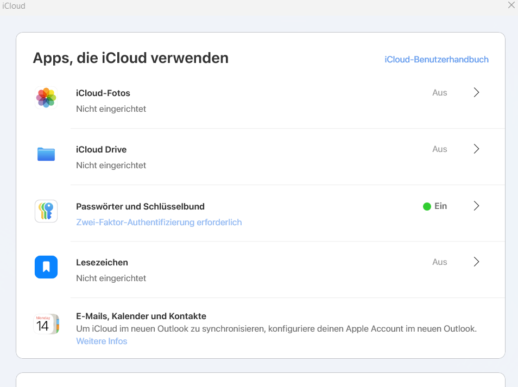Screen dimensions: 518x387
Task: Click the Aus status for iCloud Drive
Action: pyautogui.click(x=440, y=149)
